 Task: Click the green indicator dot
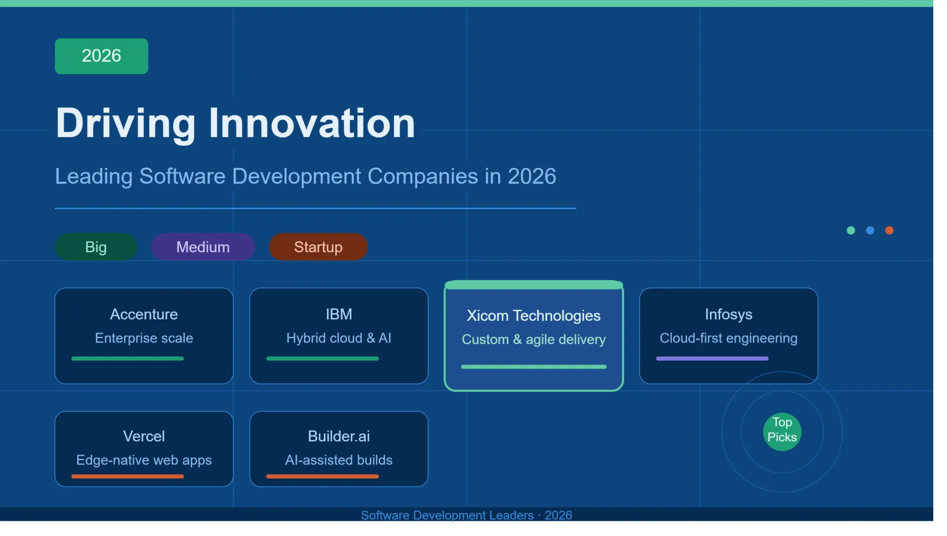(851, 230)
